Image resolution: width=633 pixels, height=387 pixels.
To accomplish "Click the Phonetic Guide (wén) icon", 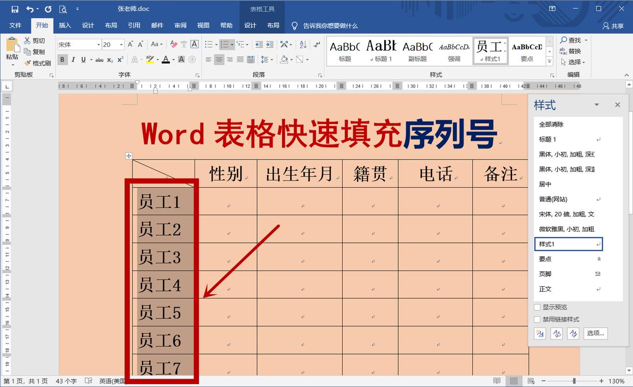I will point(184,45).
